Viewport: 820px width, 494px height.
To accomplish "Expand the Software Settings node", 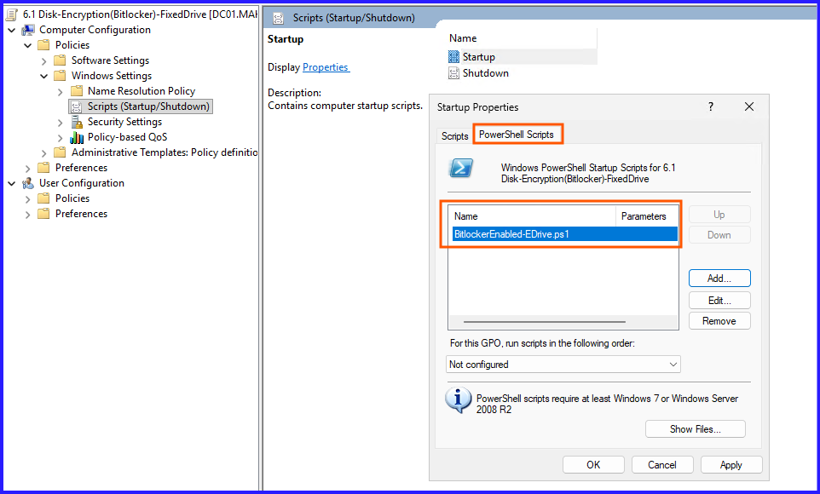I will point(44,60).
